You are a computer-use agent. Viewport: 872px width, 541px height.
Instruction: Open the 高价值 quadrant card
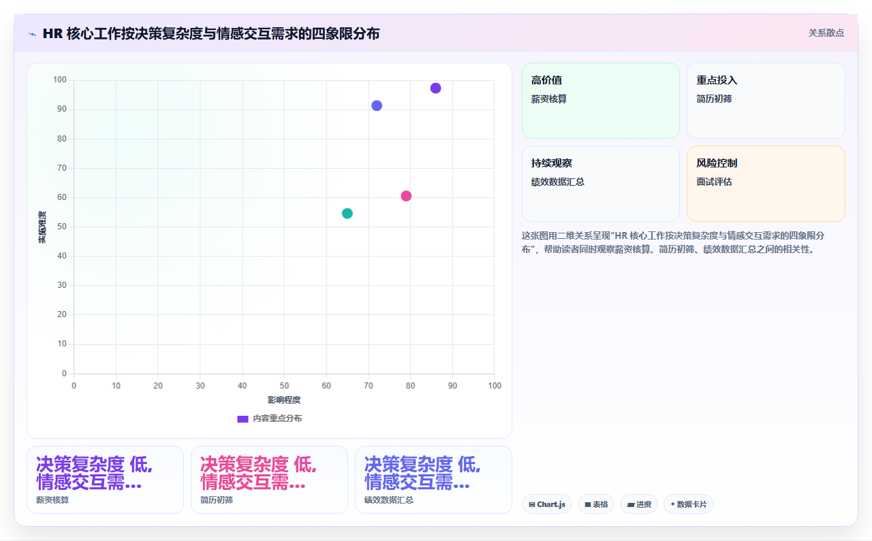(601, 101)
